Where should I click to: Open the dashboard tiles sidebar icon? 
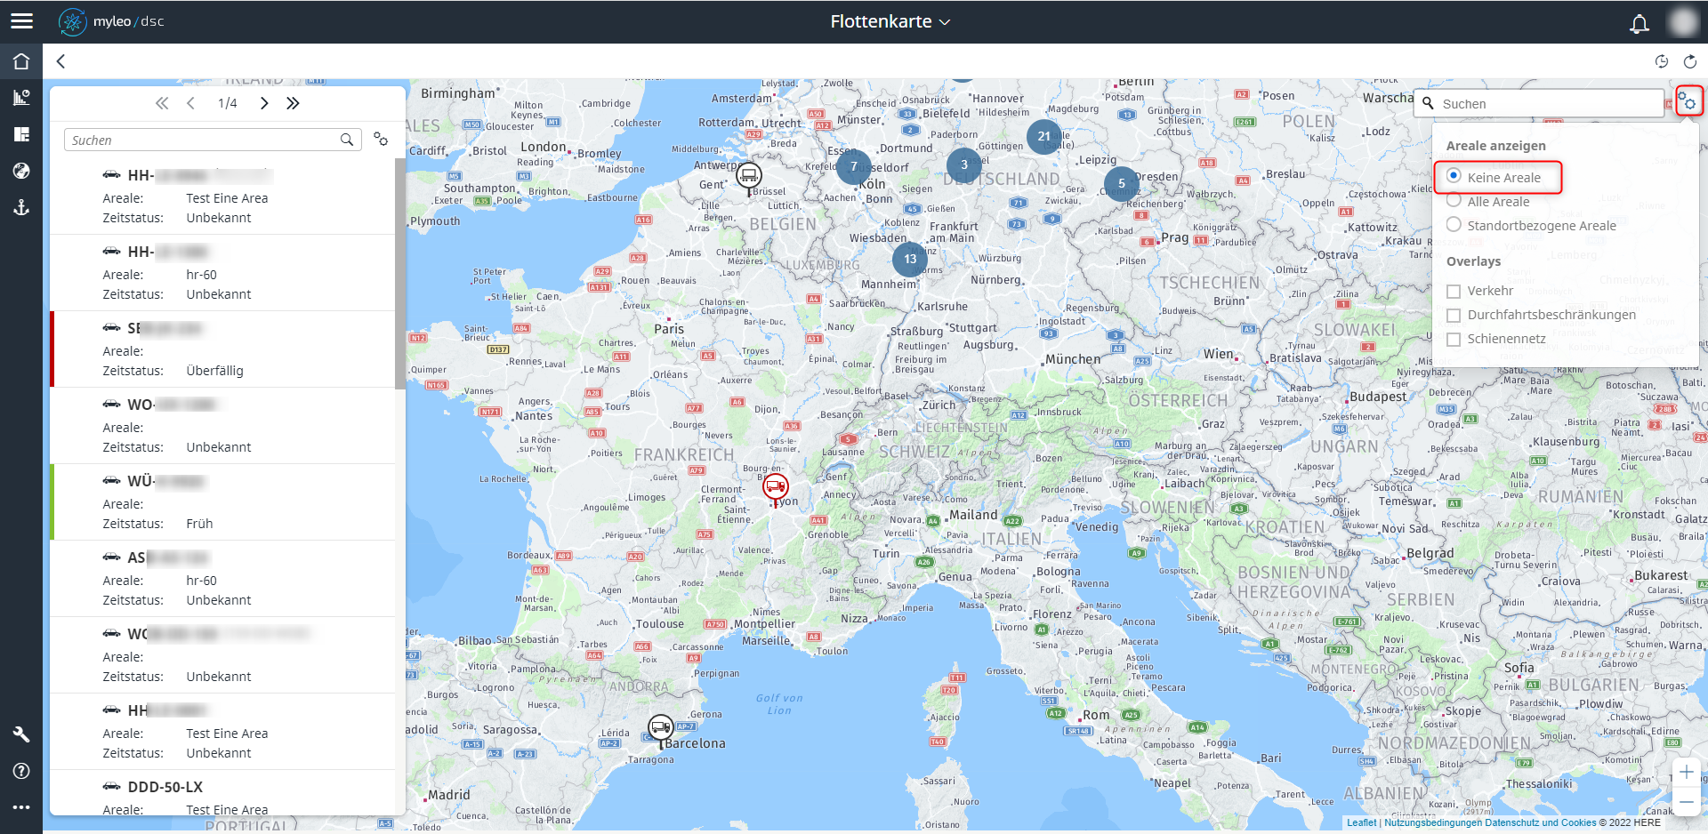(21, 134)
